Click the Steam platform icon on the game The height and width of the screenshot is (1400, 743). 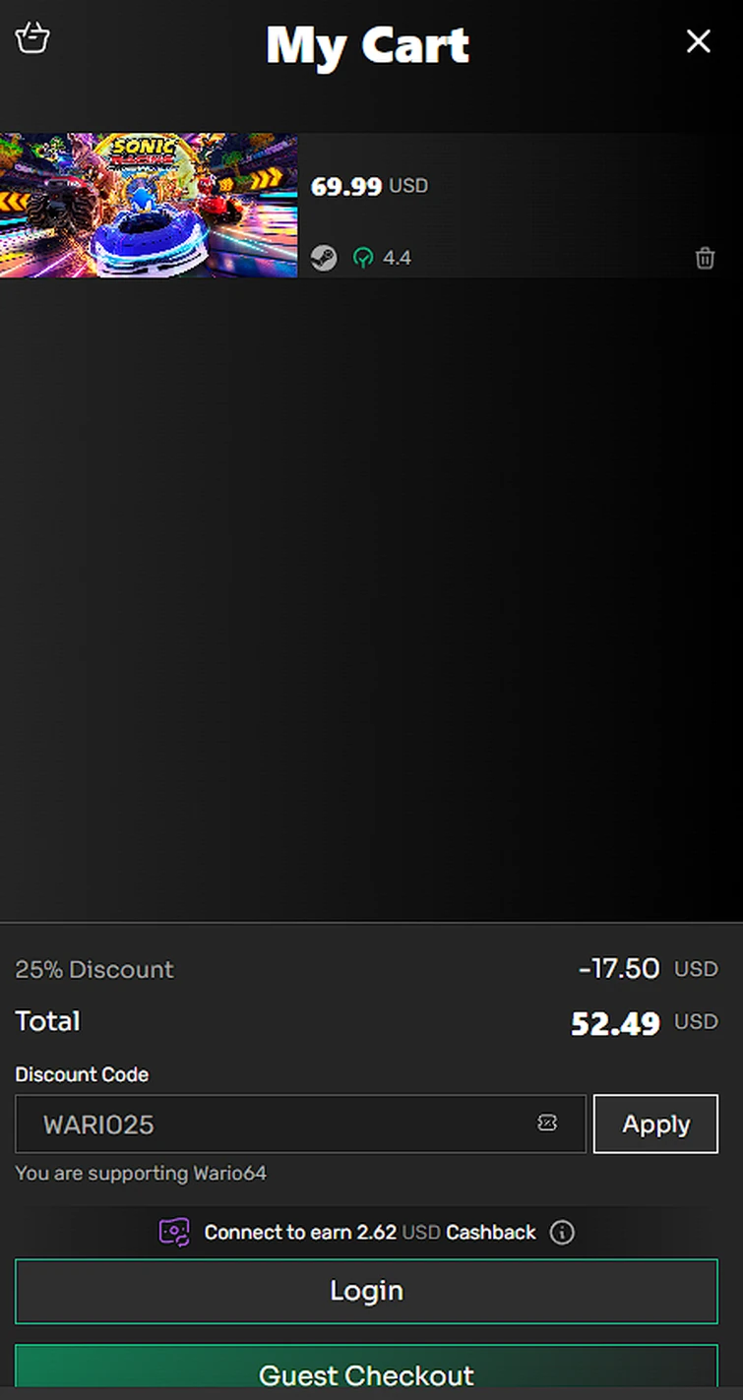click(x=324, y=258)
